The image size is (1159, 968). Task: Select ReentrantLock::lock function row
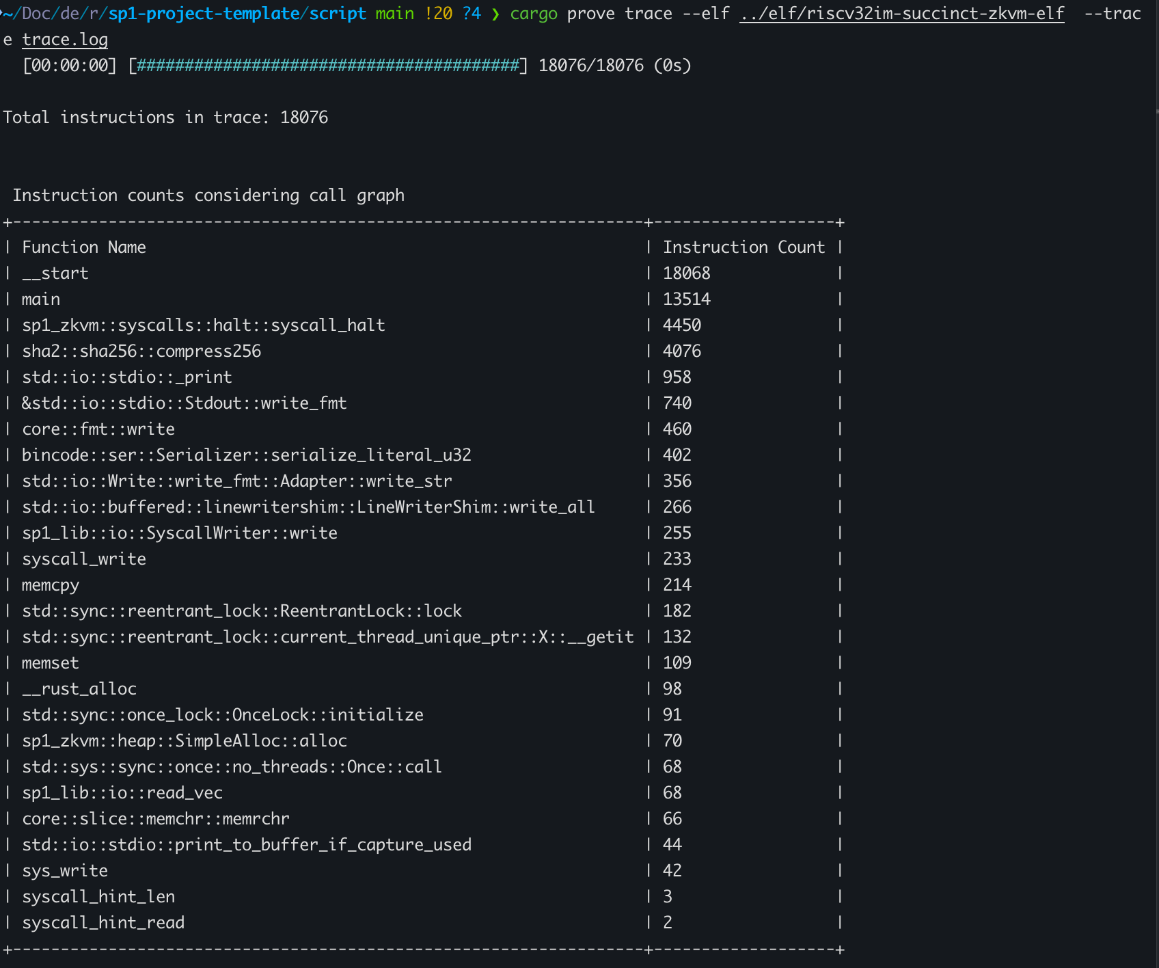pyautogui.click(x=242, y=611)
